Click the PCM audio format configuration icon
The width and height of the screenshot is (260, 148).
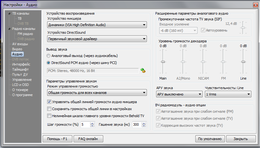tap(143, 70)
